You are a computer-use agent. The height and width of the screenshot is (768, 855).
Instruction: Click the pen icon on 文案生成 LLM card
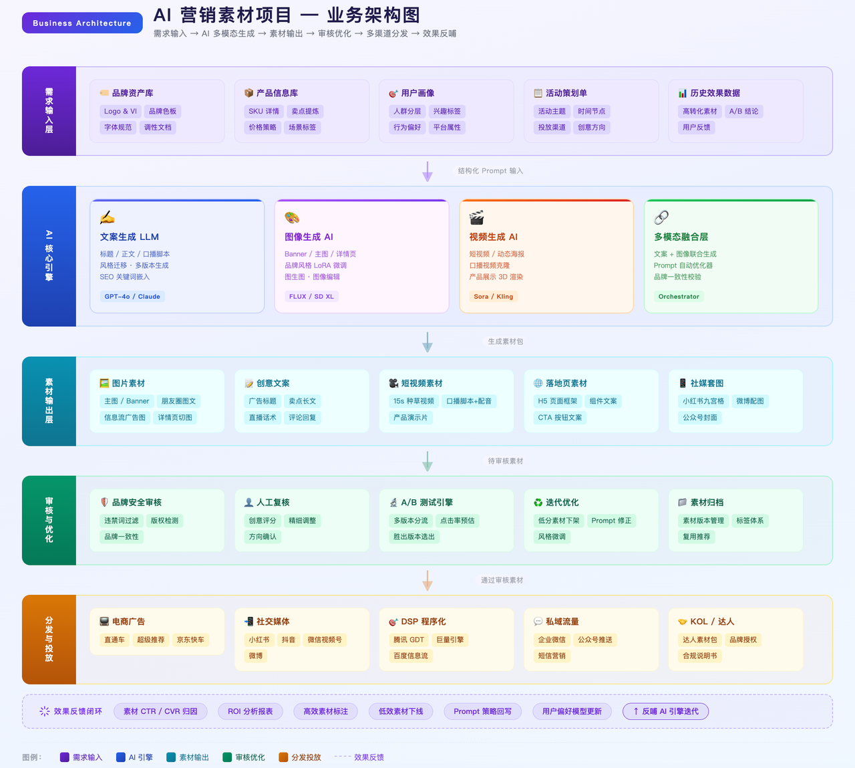click(x=108, y=216)
